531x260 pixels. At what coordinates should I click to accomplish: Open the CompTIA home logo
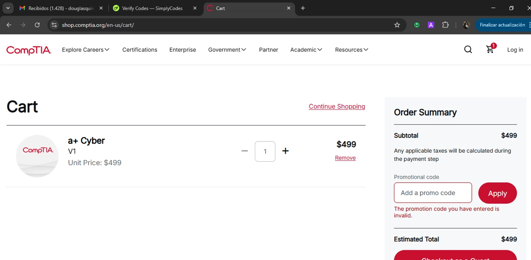[29, 50]
